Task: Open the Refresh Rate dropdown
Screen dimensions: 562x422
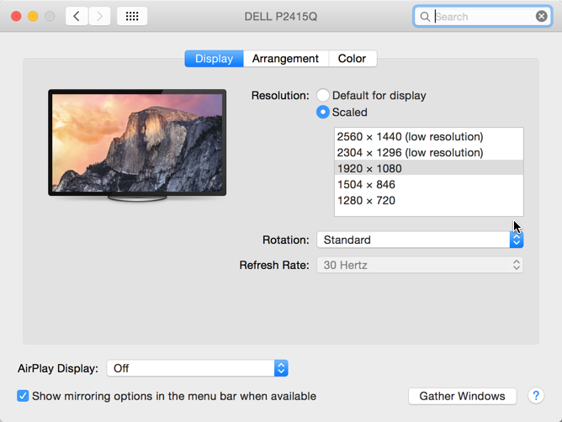Action: coord(420,265)
